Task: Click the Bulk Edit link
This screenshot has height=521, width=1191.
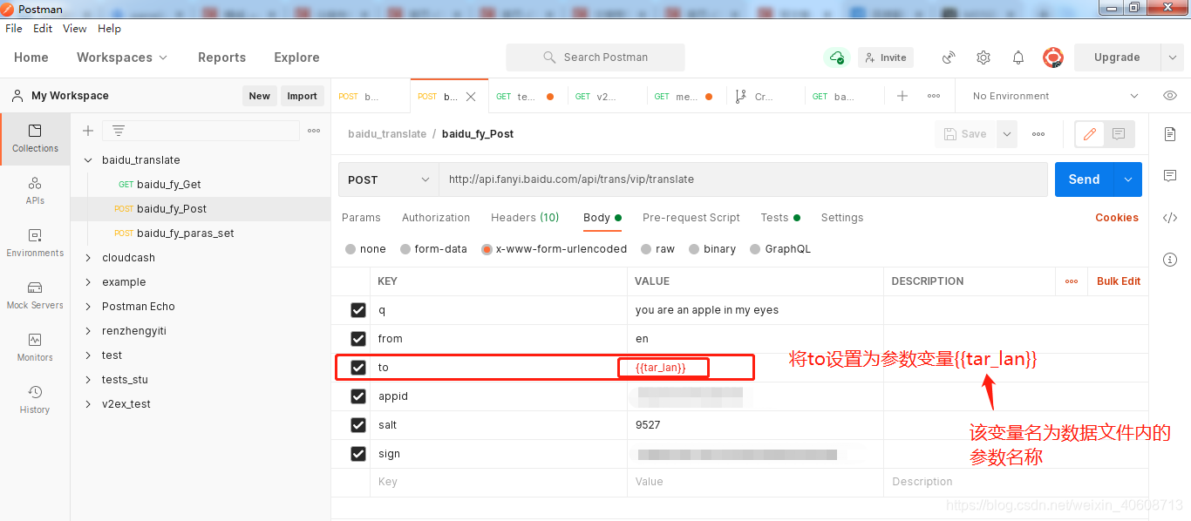Action: [x=1119, y=281]
